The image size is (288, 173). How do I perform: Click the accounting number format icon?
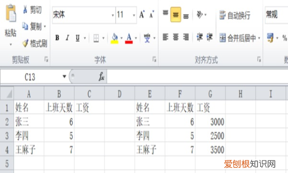(270, 38)
